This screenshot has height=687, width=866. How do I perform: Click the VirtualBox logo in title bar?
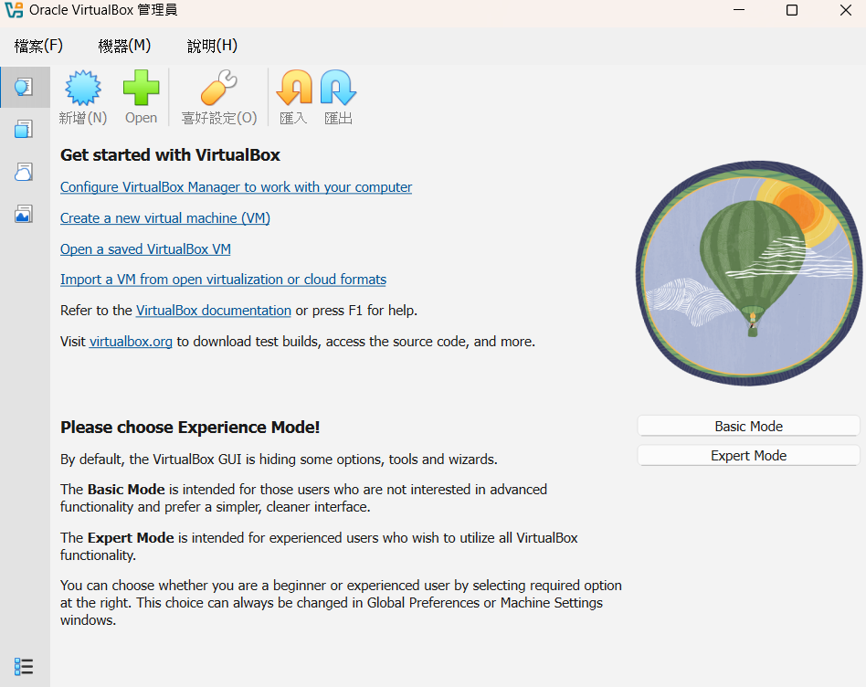click(x=14, y=10)
